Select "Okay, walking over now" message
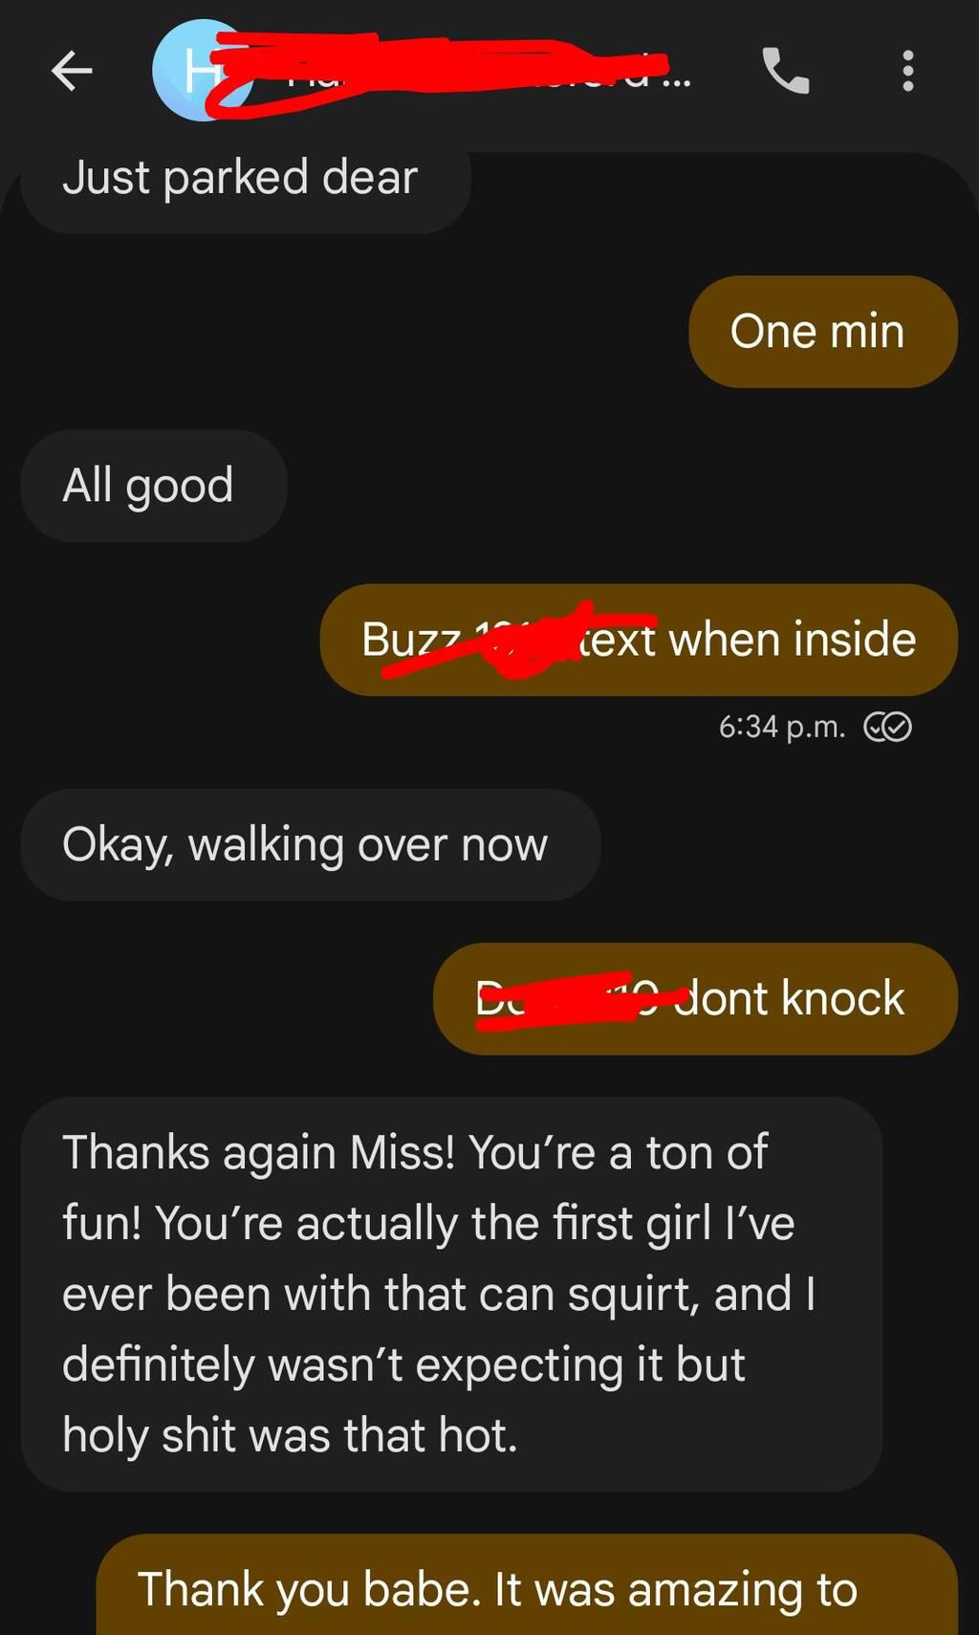The height and width of the screenshot is (1635, 979). coord(311,845)
